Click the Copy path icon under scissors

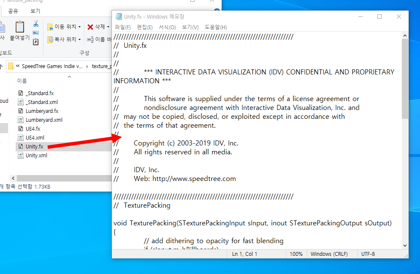pyautogui.click(x=35, y=33)
